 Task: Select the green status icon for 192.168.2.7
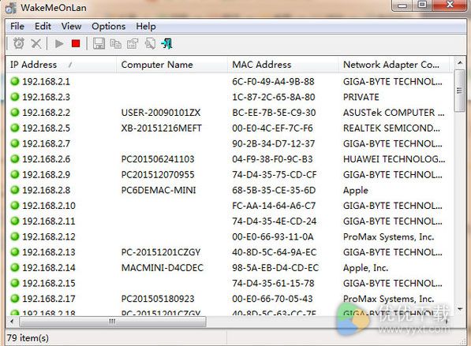(15, 143)
